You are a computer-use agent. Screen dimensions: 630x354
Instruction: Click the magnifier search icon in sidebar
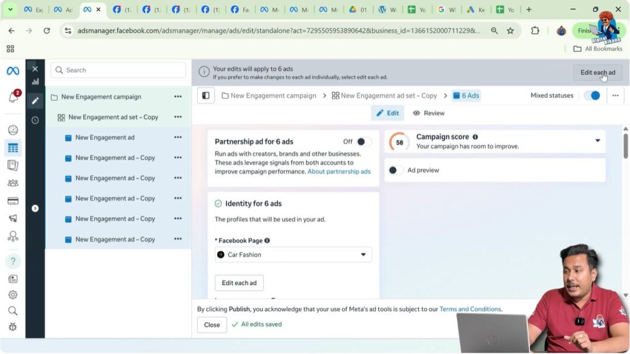[13, 311]
